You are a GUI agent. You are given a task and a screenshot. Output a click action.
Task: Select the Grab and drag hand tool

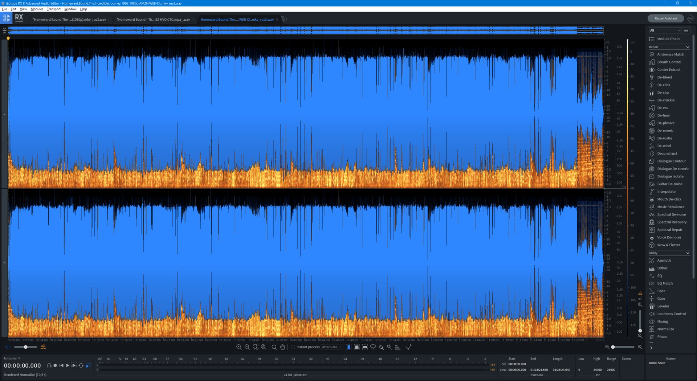(x=282, y=347)
